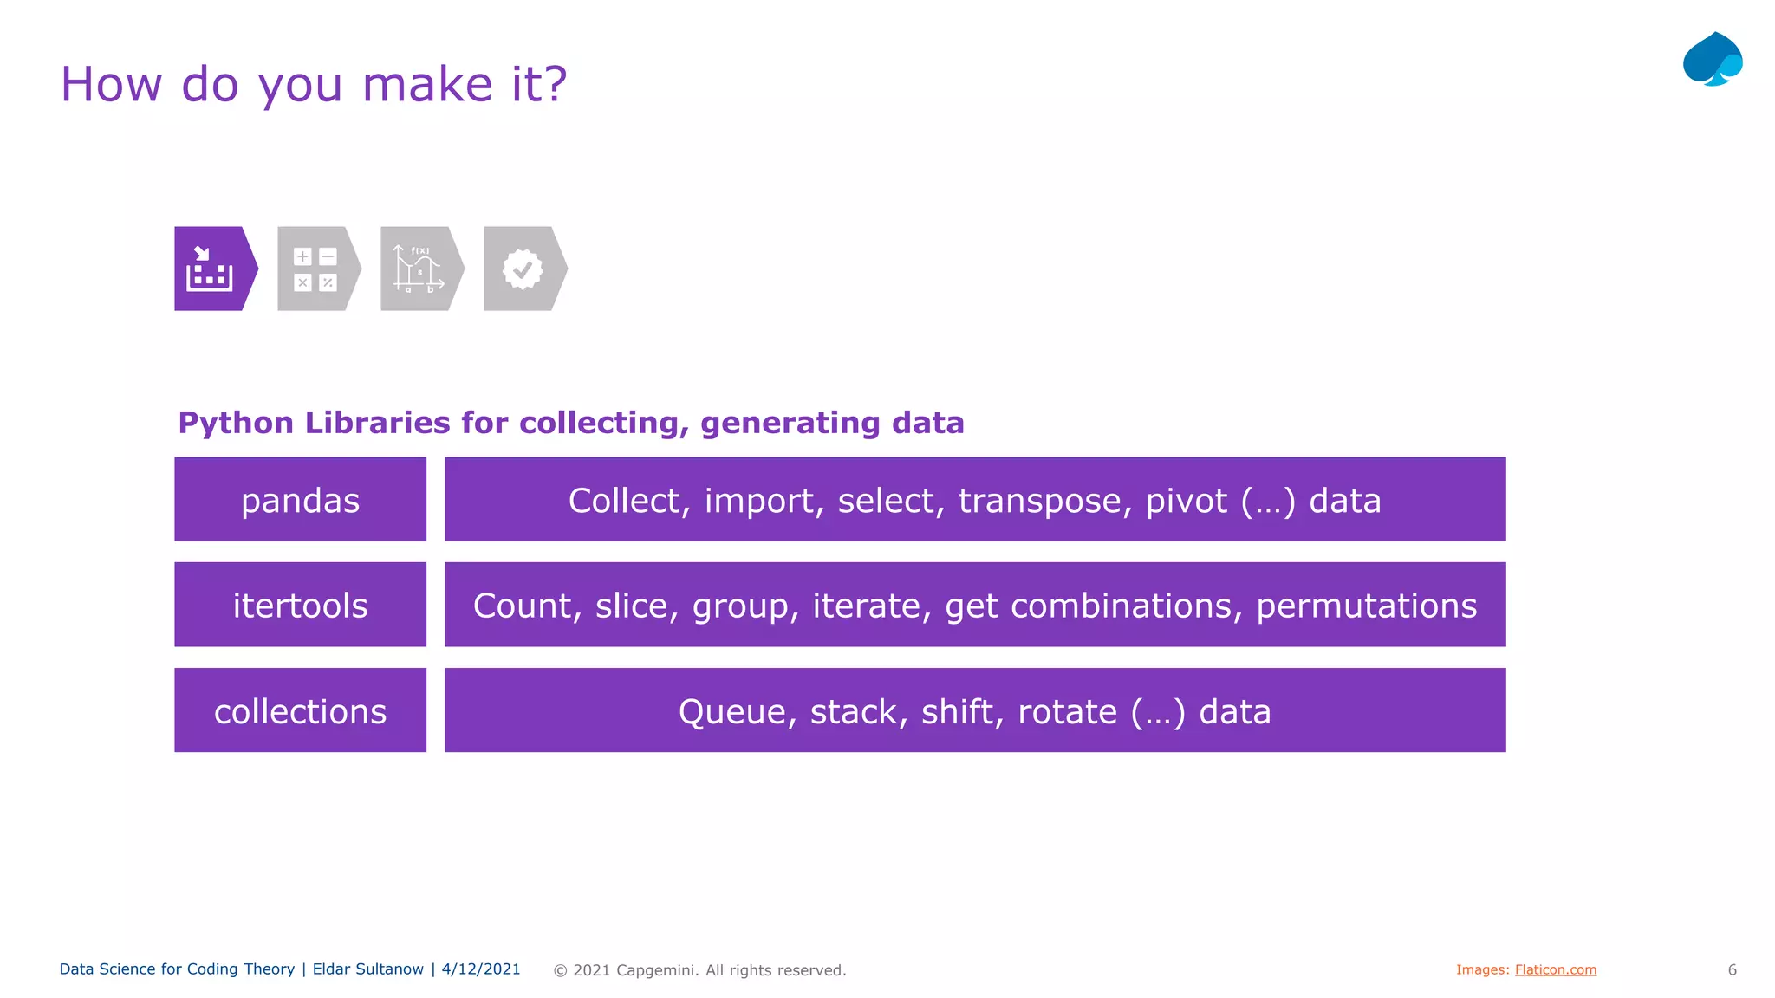Click the 4/12/2021 date in footer
The width and height of the screenshot is (1775, 998).
pos(481,969)
